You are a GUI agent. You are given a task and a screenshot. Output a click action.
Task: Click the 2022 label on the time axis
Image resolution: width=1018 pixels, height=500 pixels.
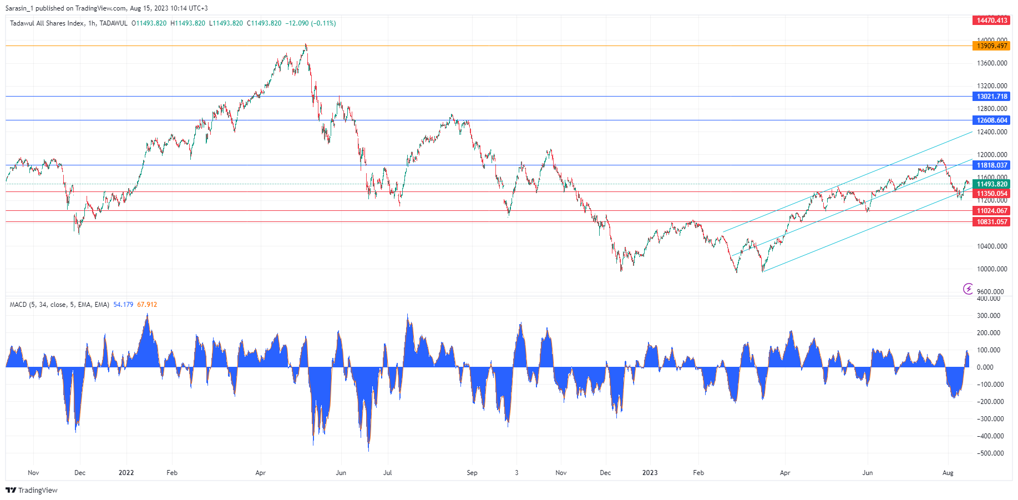pos(126,473)
